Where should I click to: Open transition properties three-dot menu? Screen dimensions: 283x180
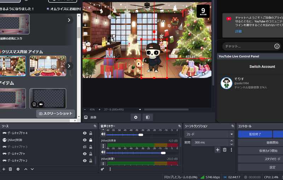tap(231, 150)
